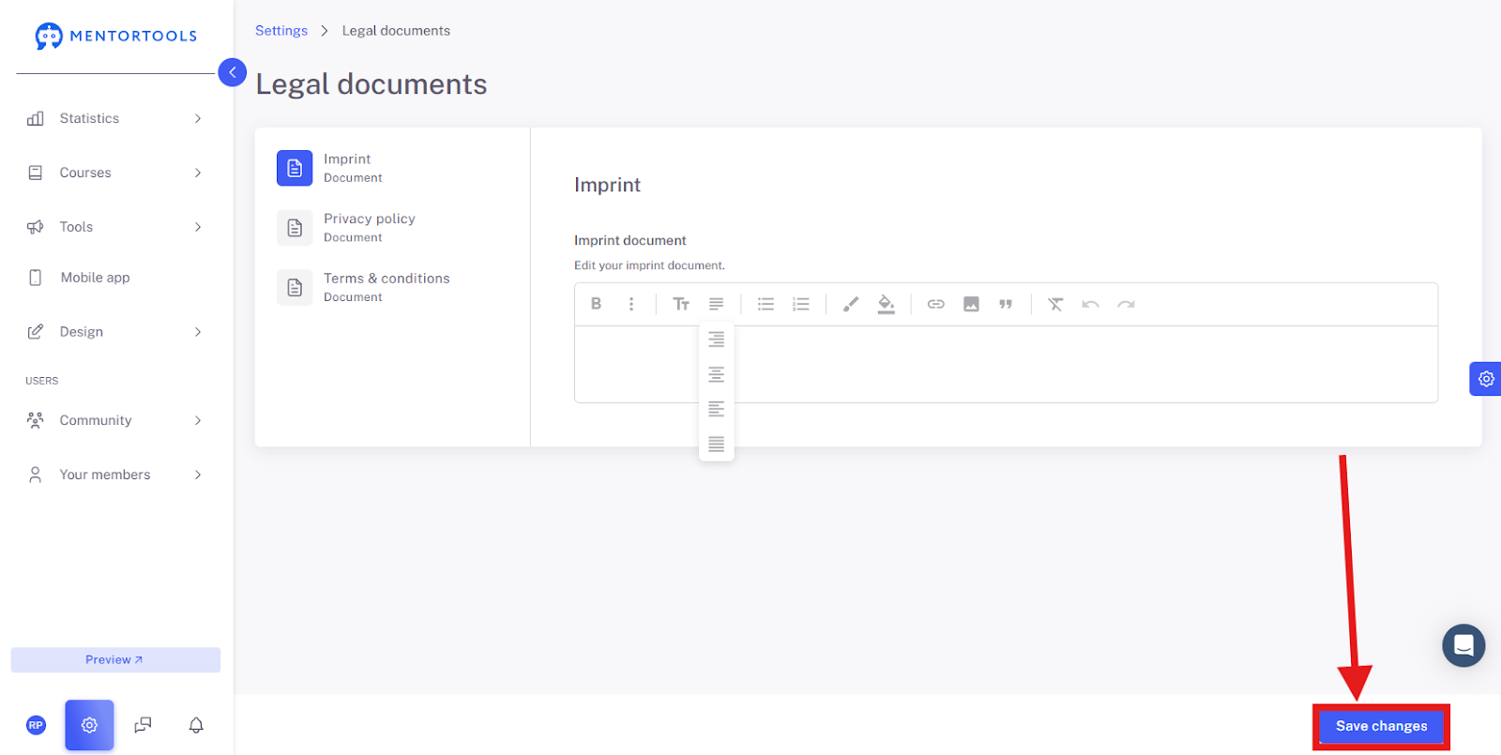Screen dimensions: 1501x755
Task: Pick text color brush tool
Action: point(851,304)
